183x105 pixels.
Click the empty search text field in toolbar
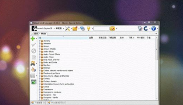point(101,29)
